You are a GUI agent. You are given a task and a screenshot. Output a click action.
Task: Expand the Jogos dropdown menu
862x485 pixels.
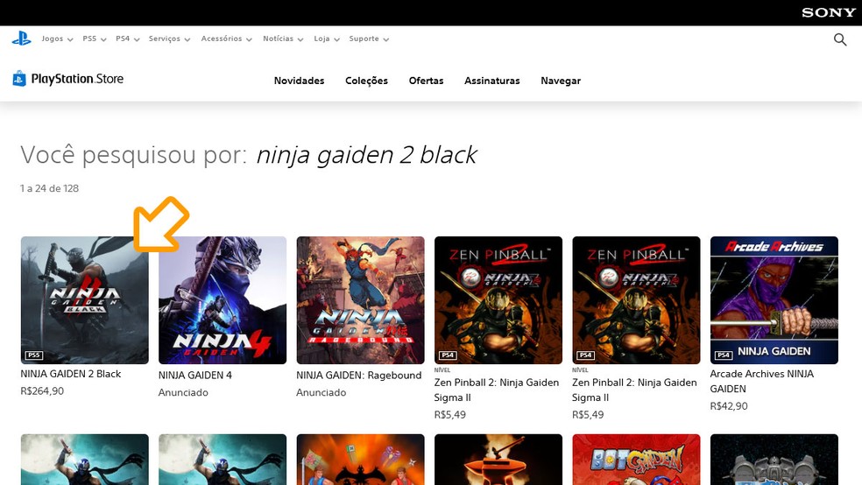57,39
